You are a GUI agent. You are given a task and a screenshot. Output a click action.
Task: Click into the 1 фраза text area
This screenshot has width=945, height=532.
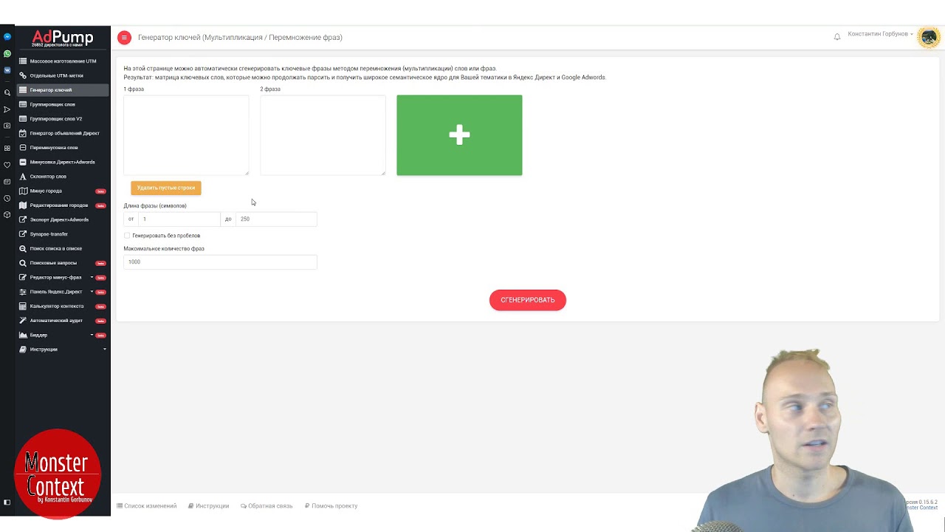click(x=186, y=135)
